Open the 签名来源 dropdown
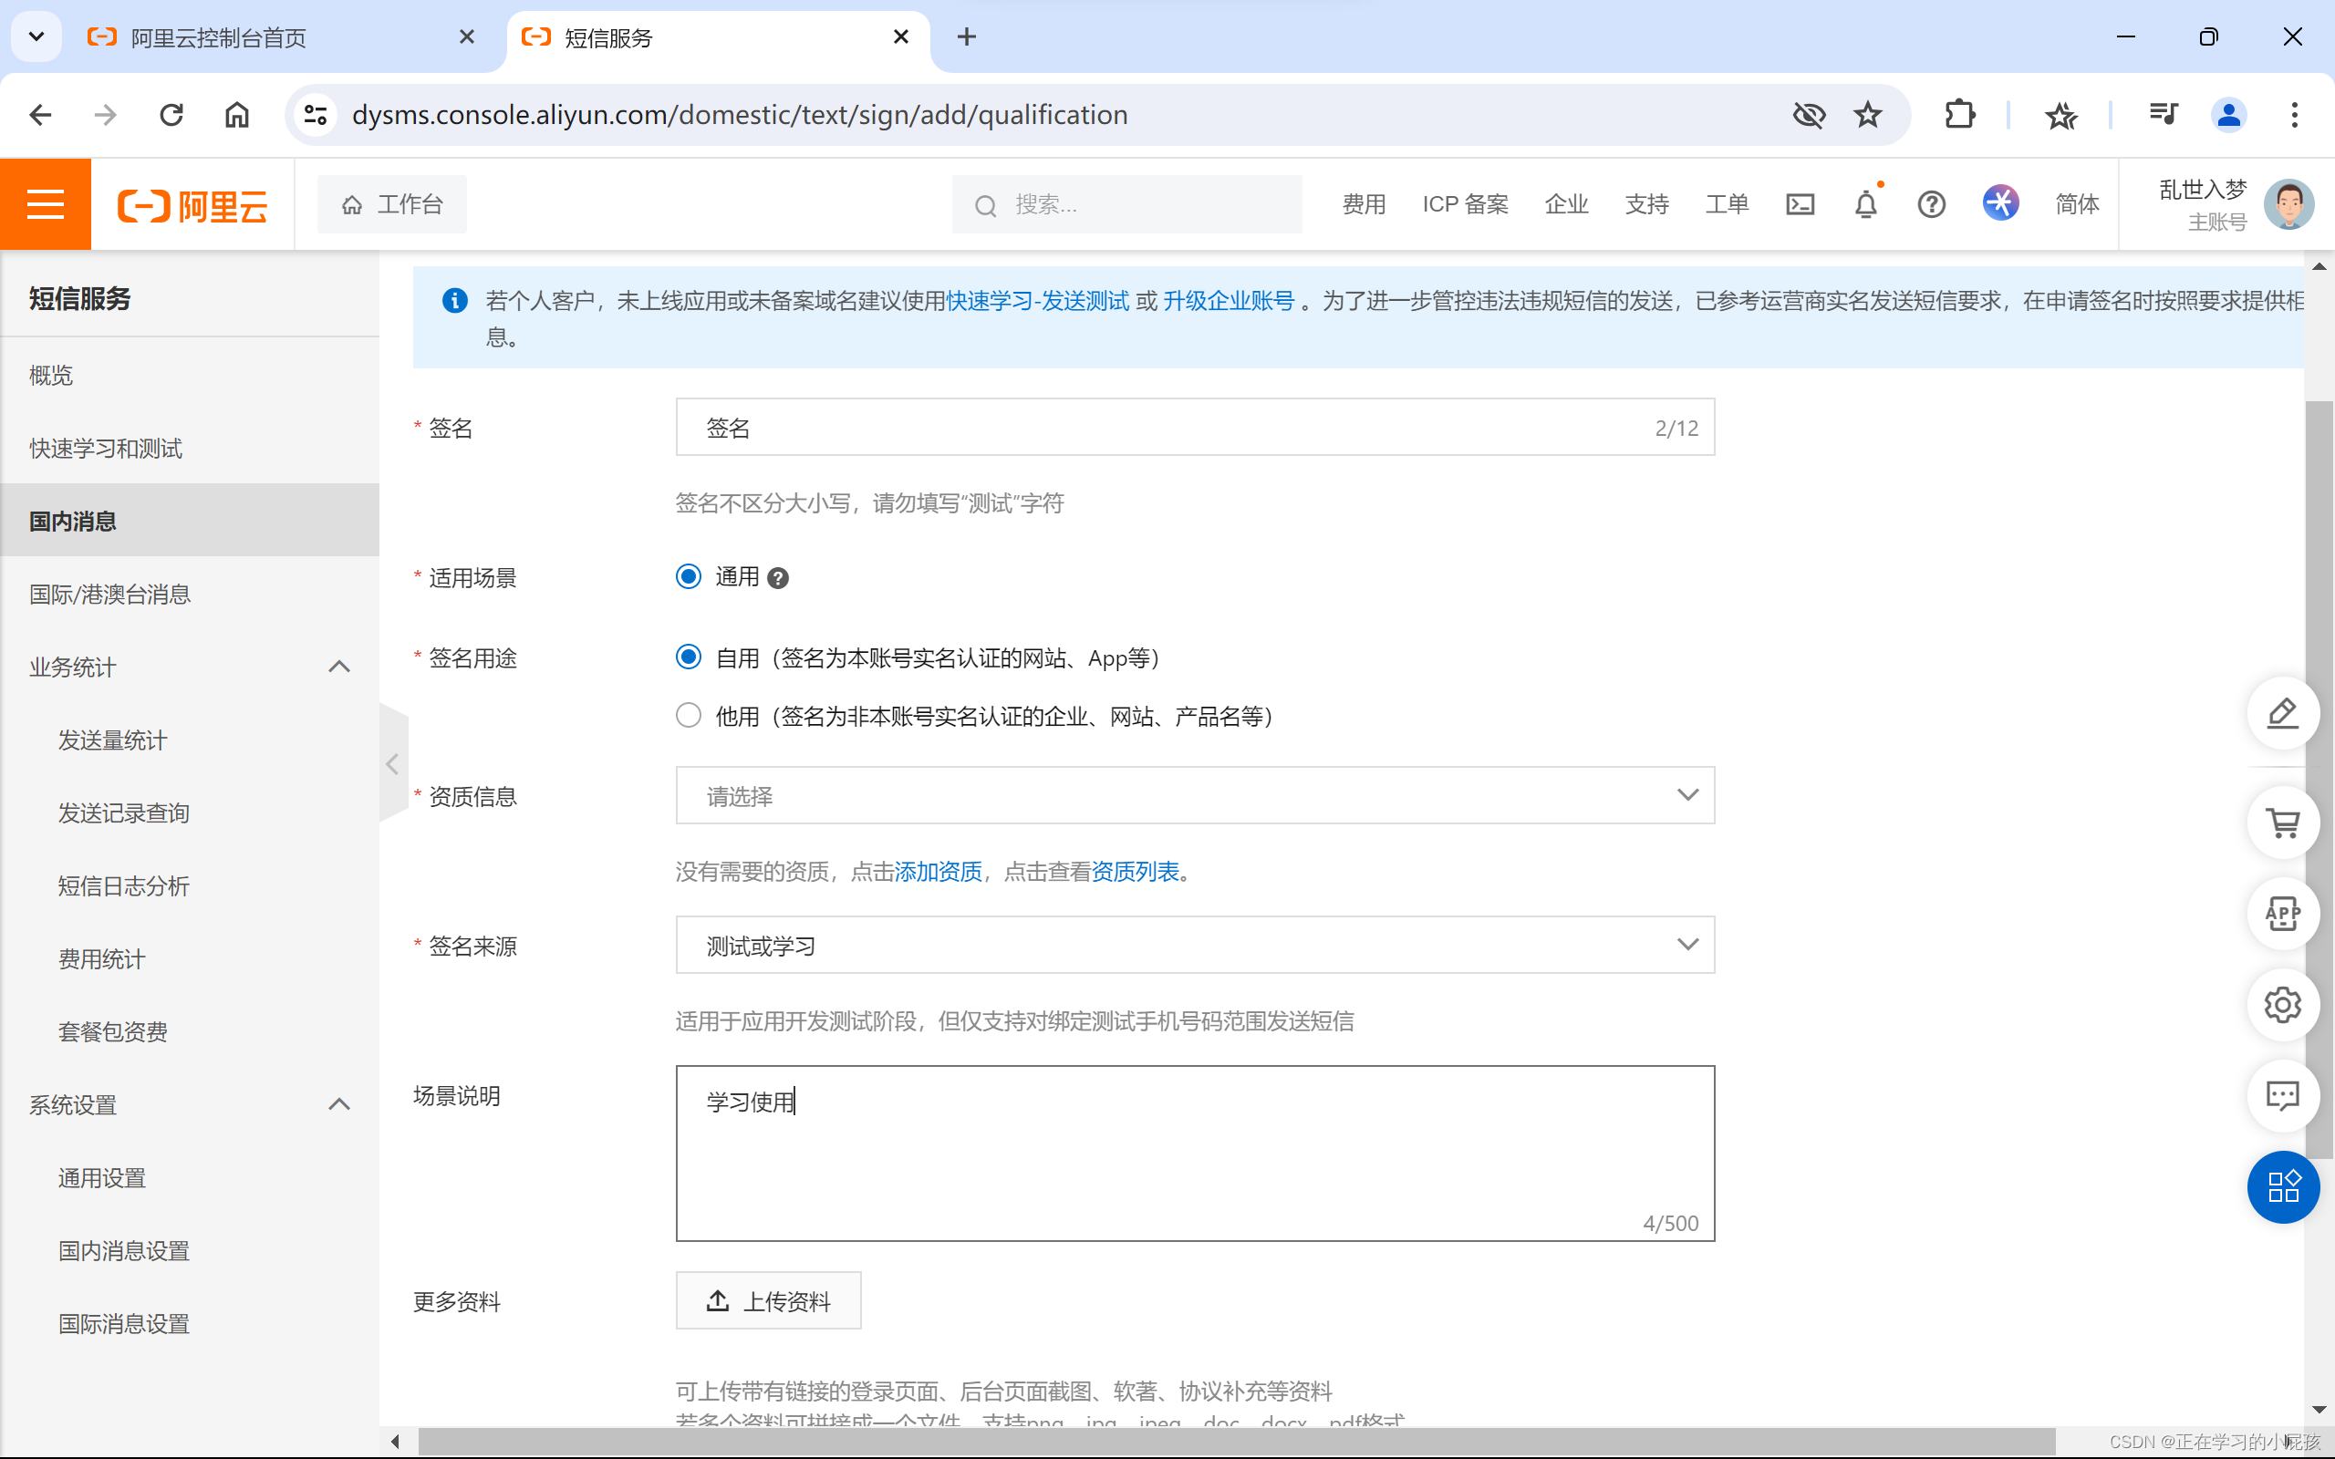 coord(1194,945)
